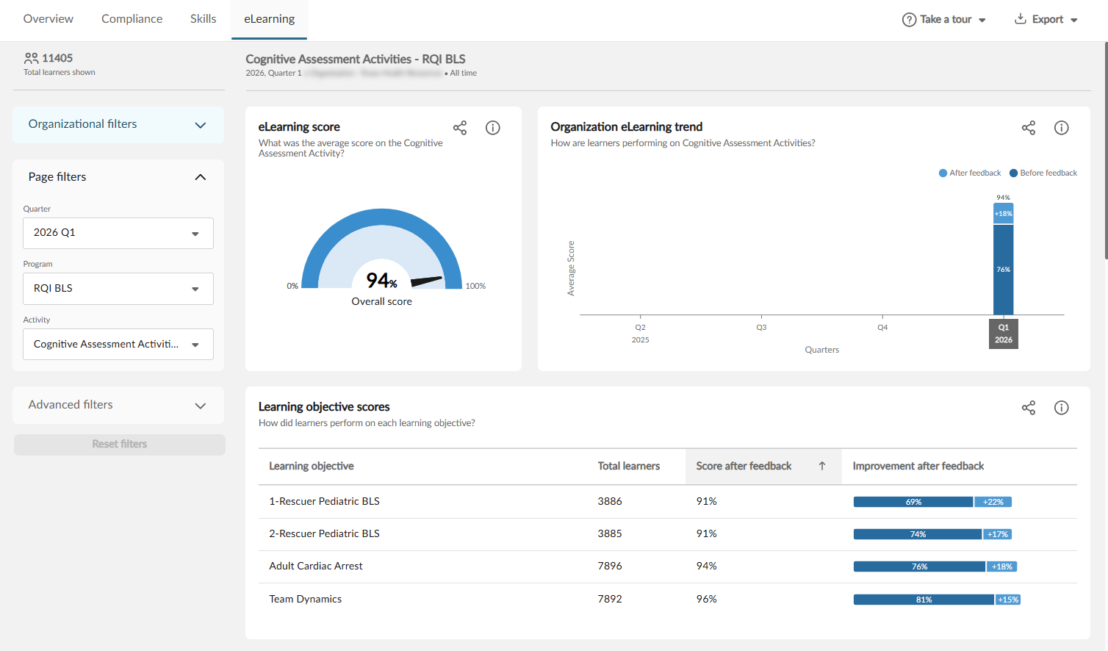
Task: Share the eLearning score card
Action: click(460, 128)
